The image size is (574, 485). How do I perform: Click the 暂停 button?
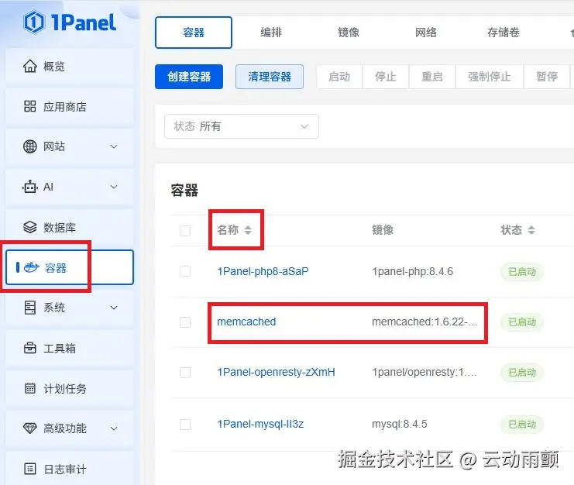click(x=547, y=77)
